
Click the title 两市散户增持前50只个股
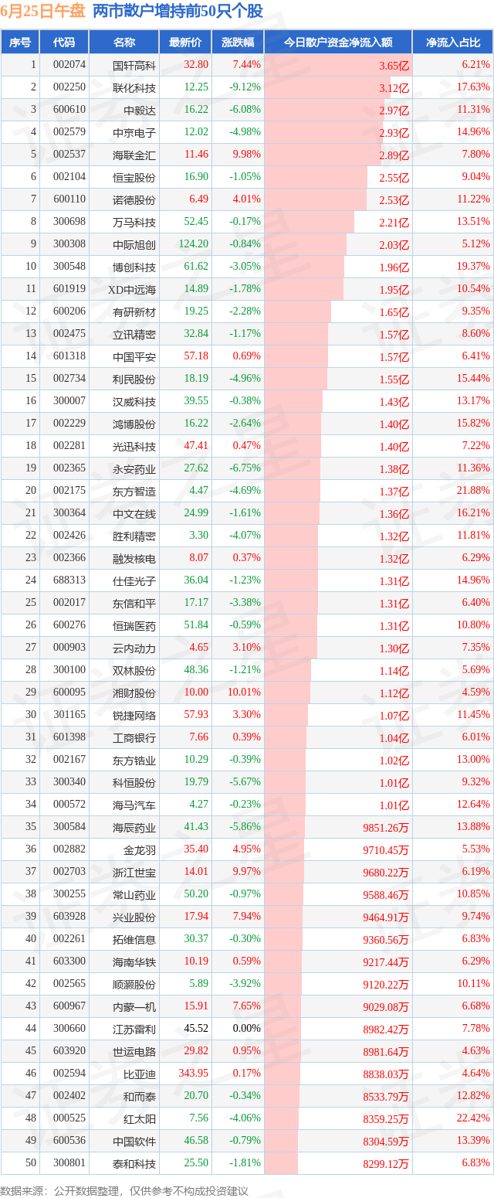178,12
